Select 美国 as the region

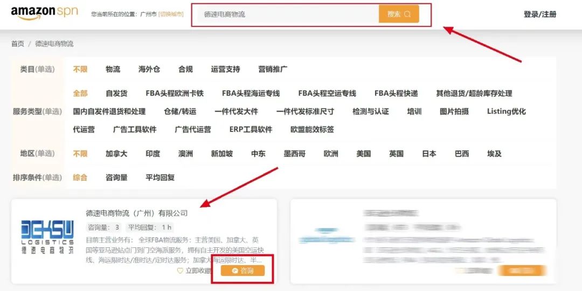tap(364, 154)
